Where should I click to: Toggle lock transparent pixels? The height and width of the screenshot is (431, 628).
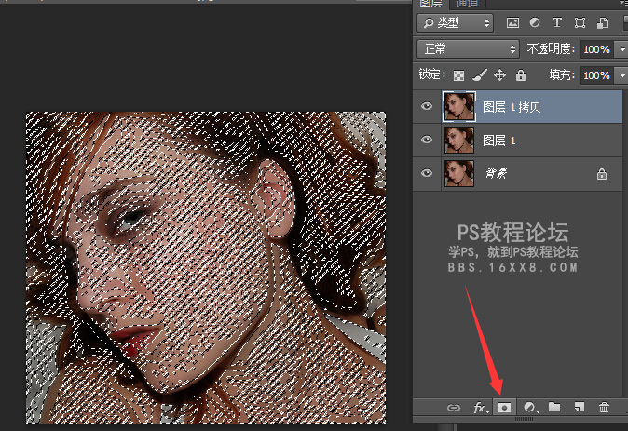(x=458, y=75)
